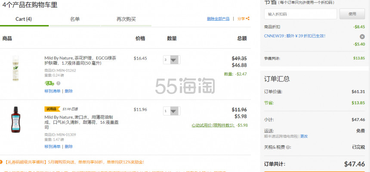The height and width of the screenshot is (172, 370).
Task: Switch to the Cart (4) tab
Action: point(24,19)
